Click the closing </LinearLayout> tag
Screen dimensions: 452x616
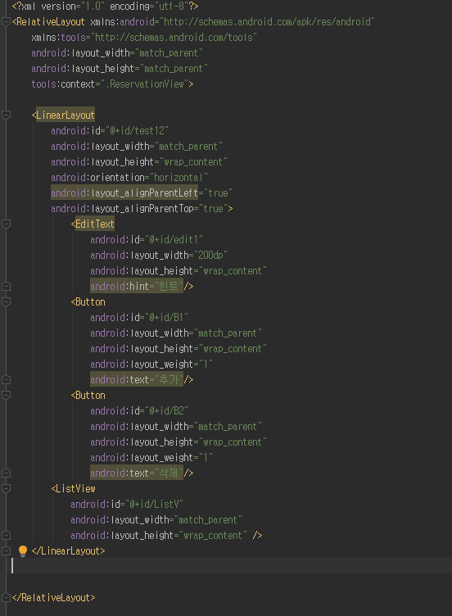[68, 550]
